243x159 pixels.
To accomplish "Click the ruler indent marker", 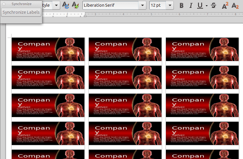I will [85, 15].
